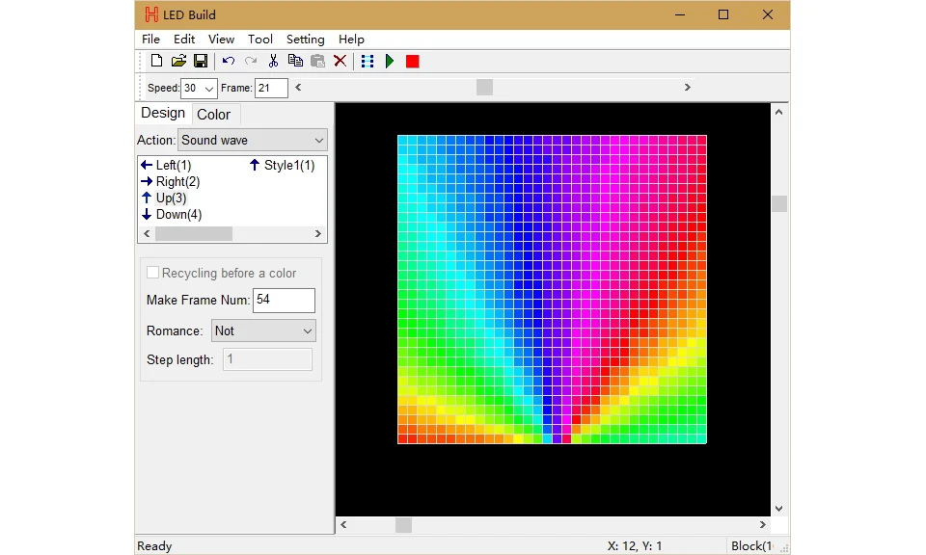Click the Frame number field
Viewport: 926px width, 555px height.
point(271,89)
